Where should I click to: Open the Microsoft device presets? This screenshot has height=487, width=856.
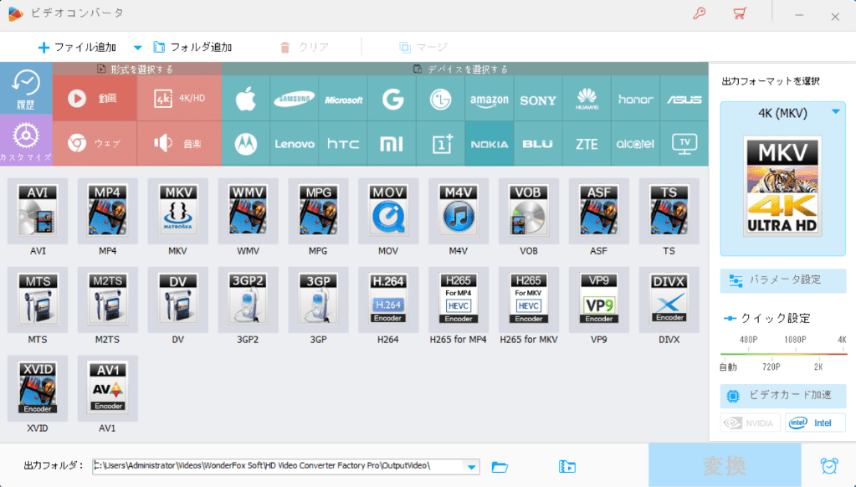point(343,99)
